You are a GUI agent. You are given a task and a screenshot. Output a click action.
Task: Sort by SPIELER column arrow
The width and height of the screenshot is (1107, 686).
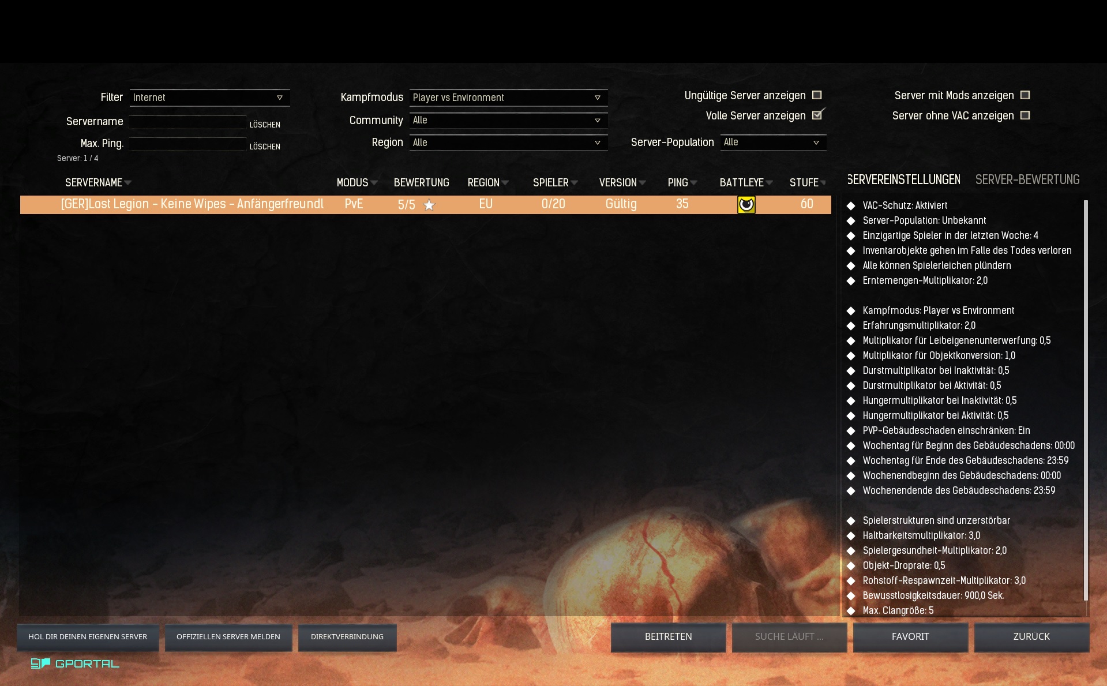coord(575,183)
